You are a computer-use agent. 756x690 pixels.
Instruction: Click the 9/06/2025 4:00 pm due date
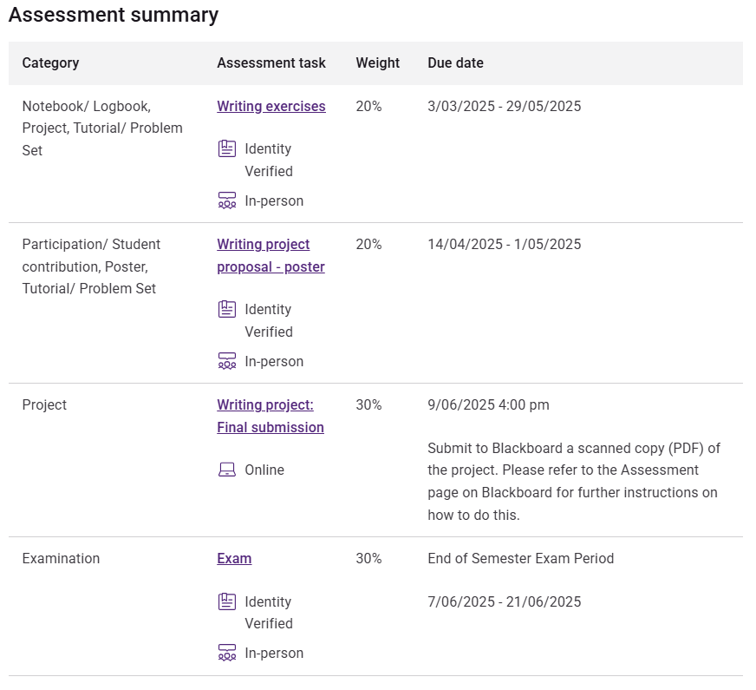click(488, 405)
